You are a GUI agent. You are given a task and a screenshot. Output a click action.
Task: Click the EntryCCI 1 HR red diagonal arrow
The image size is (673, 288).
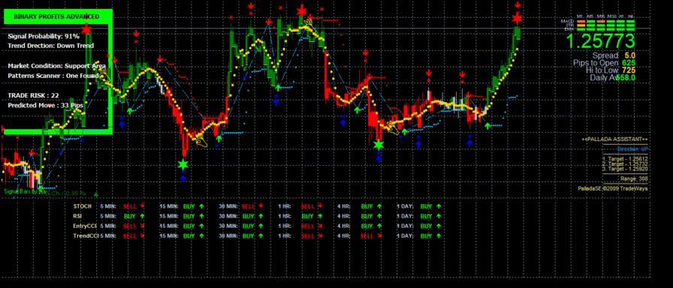pyautogui.click(x=320, y=226)
